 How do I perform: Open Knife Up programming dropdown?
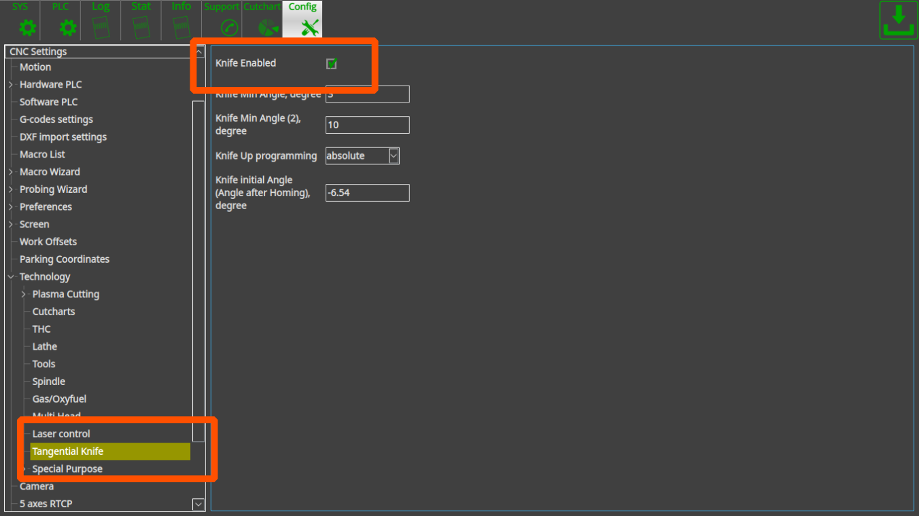pyautogui.click(x=394, y=156)
